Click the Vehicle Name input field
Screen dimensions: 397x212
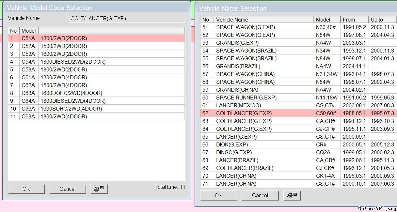pos(127,19)
